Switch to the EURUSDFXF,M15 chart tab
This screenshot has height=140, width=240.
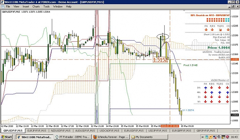tap(134, 131)
